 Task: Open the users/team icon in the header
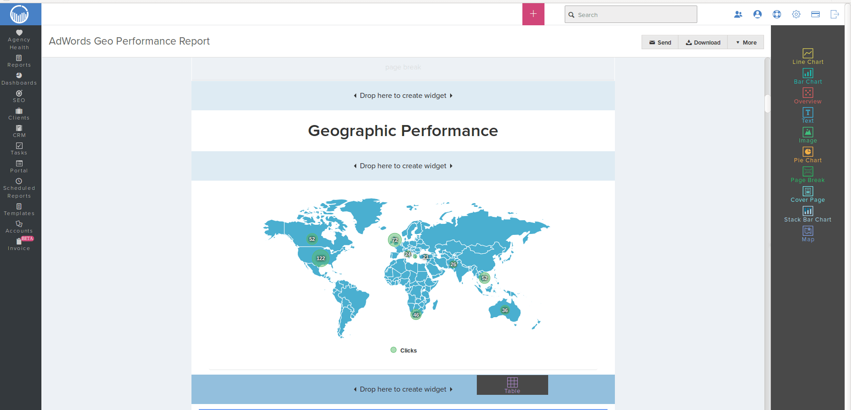click(738, 14)
